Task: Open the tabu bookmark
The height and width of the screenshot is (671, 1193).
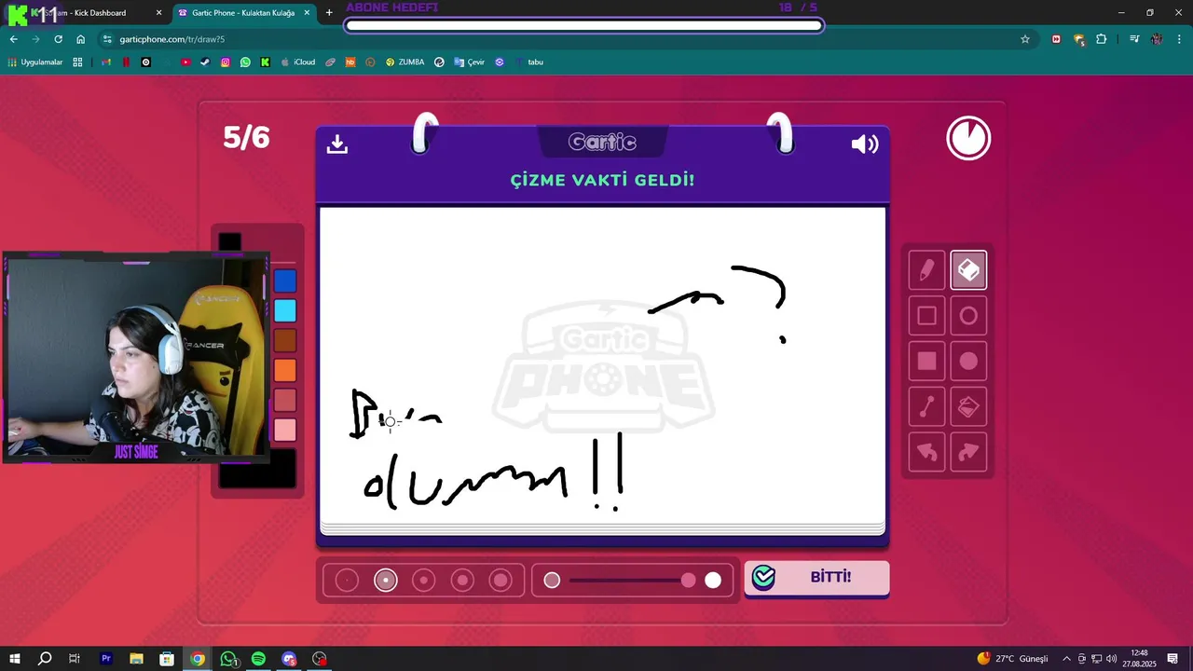Action: click(530, 62)
